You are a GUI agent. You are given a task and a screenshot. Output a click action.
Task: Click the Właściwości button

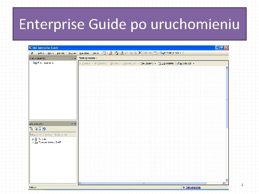coord(184,64)
